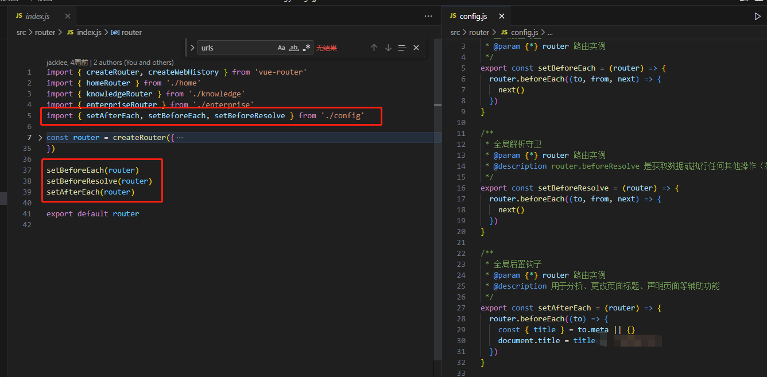Close the config.js tab

coord(501,16)
